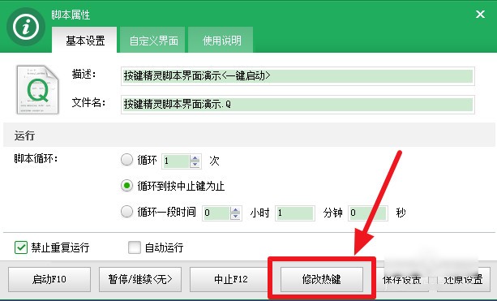Screen dimensions: 497x301
Task: Decrease the 循环 count with down arrow
Action: [195, 165]
